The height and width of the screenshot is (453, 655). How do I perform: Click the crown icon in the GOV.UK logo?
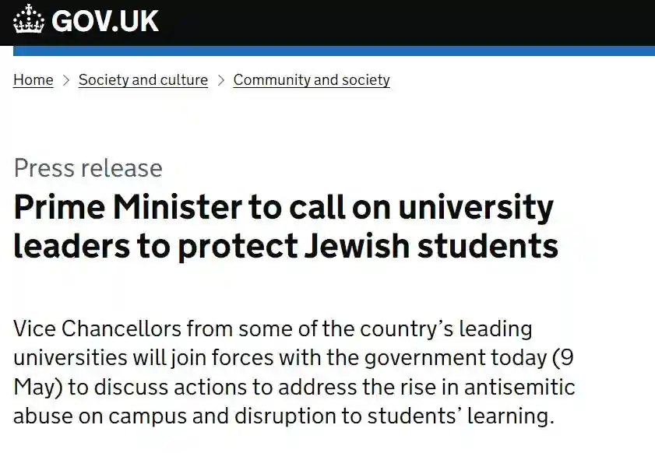(x=29, y=19)
